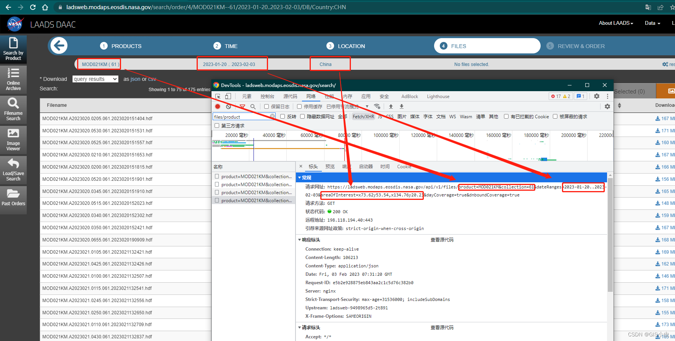Screen dimensions: 675x341
Task: Enable the 保留日志 checkbox
Action: pos(266,106)
